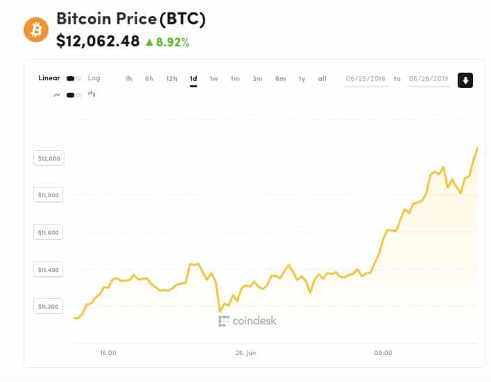Toggle the Linear/Log scale switch

click(x=74, y=78)
